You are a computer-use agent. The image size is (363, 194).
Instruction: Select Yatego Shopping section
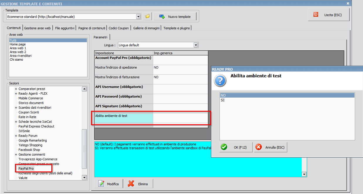30,145
